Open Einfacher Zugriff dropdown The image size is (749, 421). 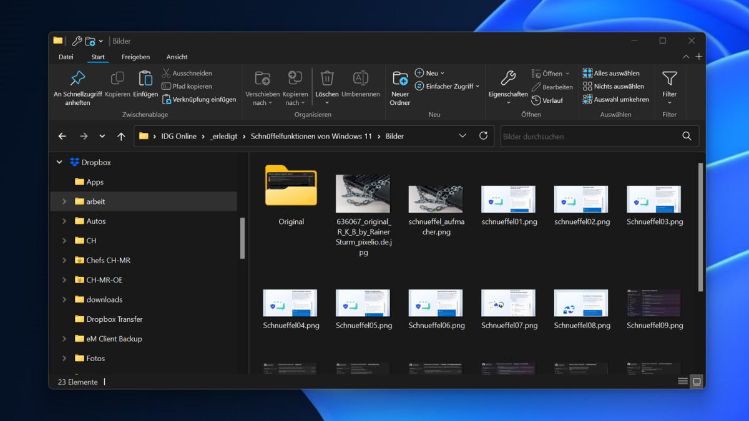click(448, 87)
